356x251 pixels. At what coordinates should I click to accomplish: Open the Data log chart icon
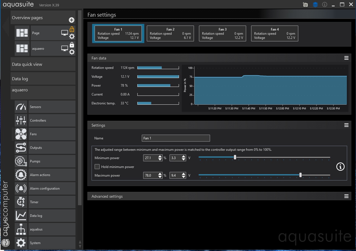[21, 216]
